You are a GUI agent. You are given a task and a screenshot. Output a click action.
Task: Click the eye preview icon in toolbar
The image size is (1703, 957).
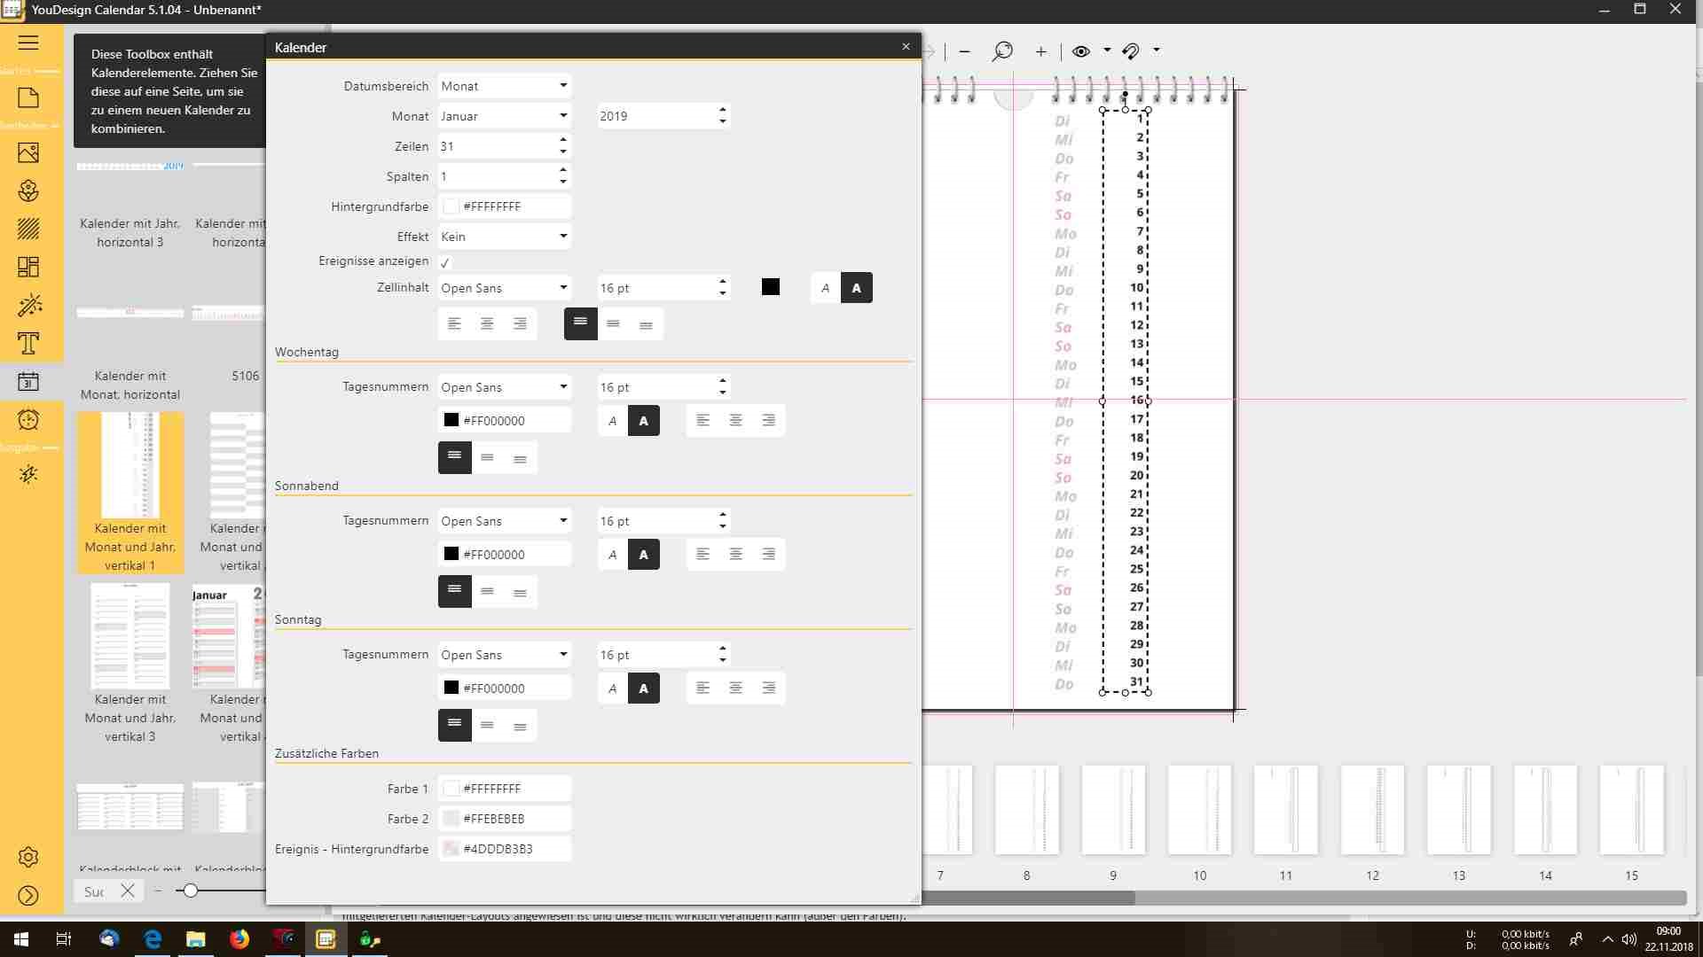coord(1080,51)
